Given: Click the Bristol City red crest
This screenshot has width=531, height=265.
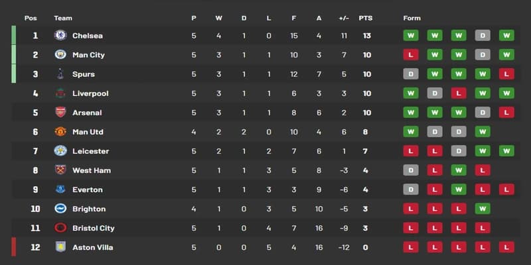Looking at the screenshot, I should (x=60, y=228).
